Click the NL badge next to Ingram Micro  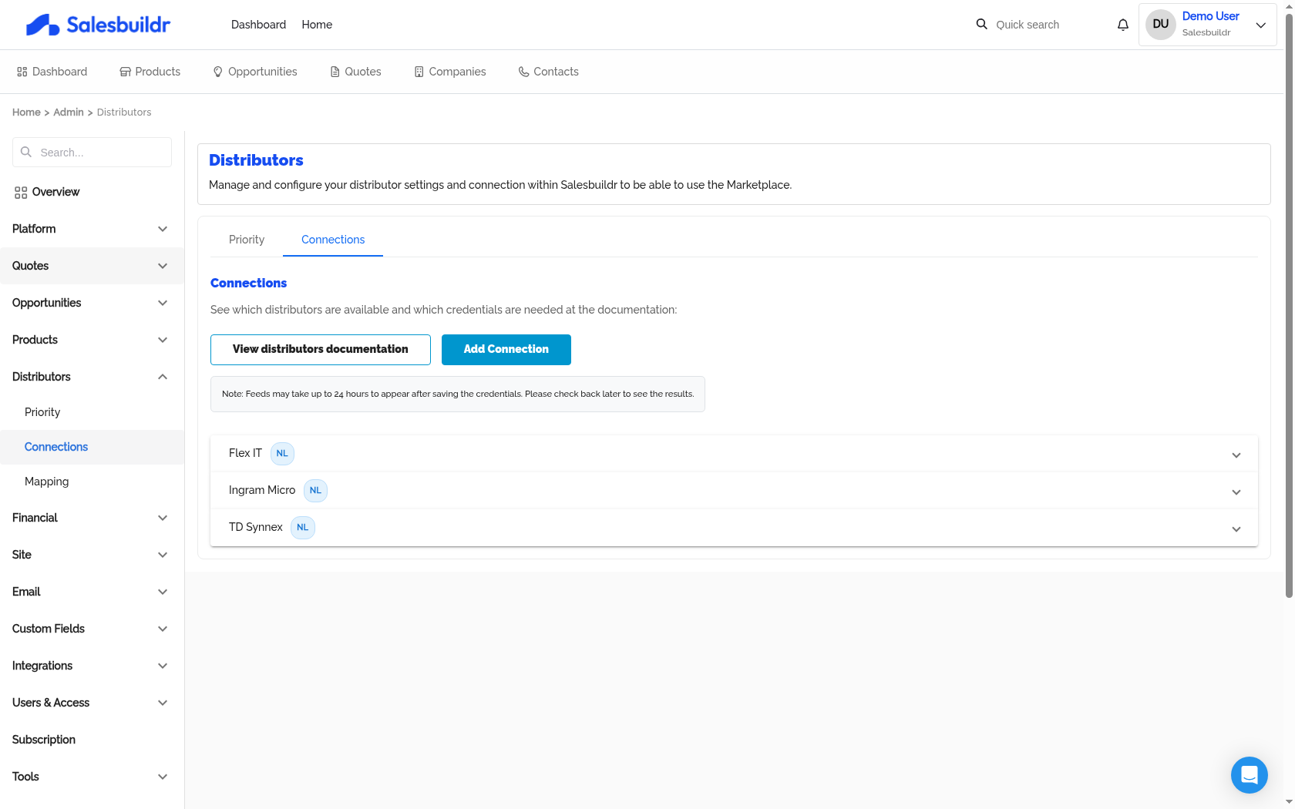315,490
